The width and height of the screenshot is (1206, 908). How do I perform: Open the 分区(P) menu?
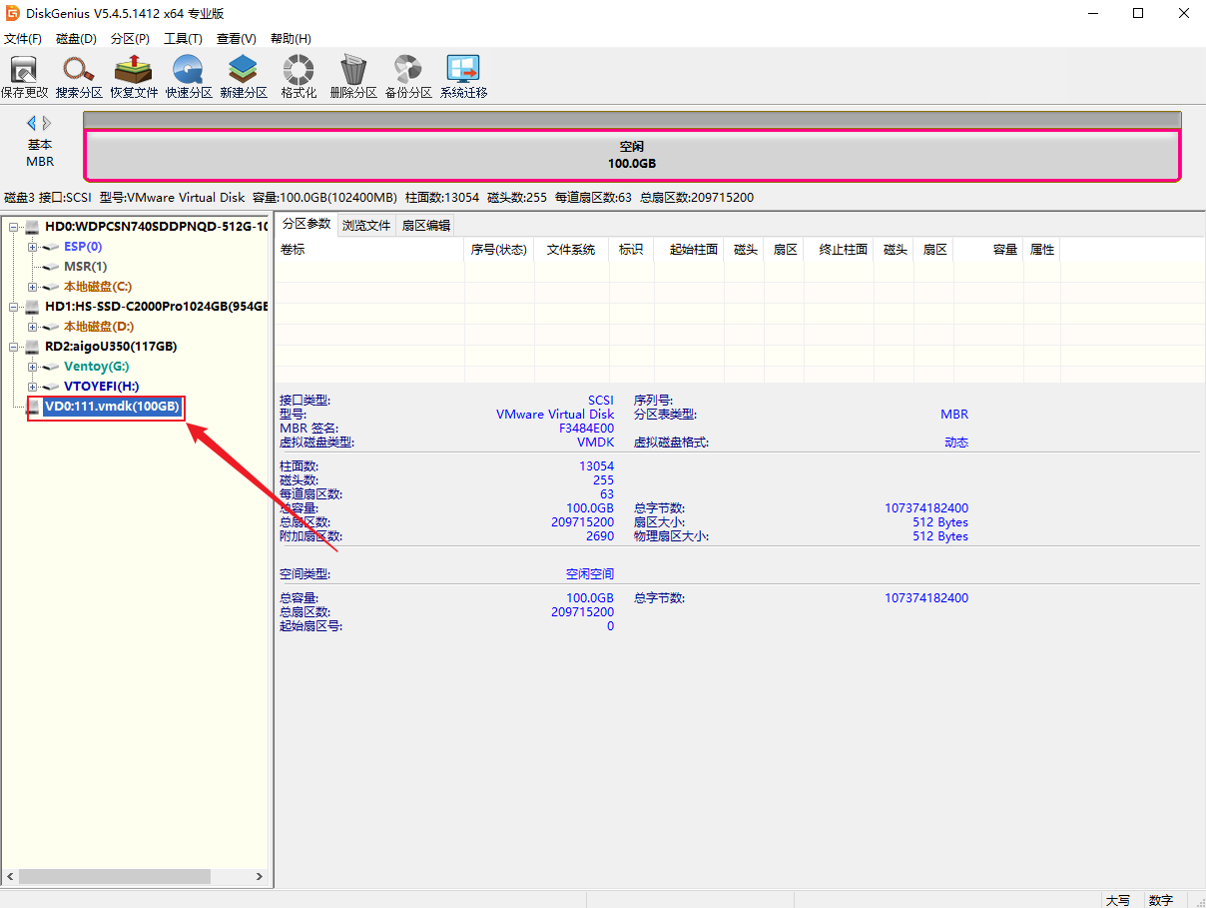tap(130, 39)
